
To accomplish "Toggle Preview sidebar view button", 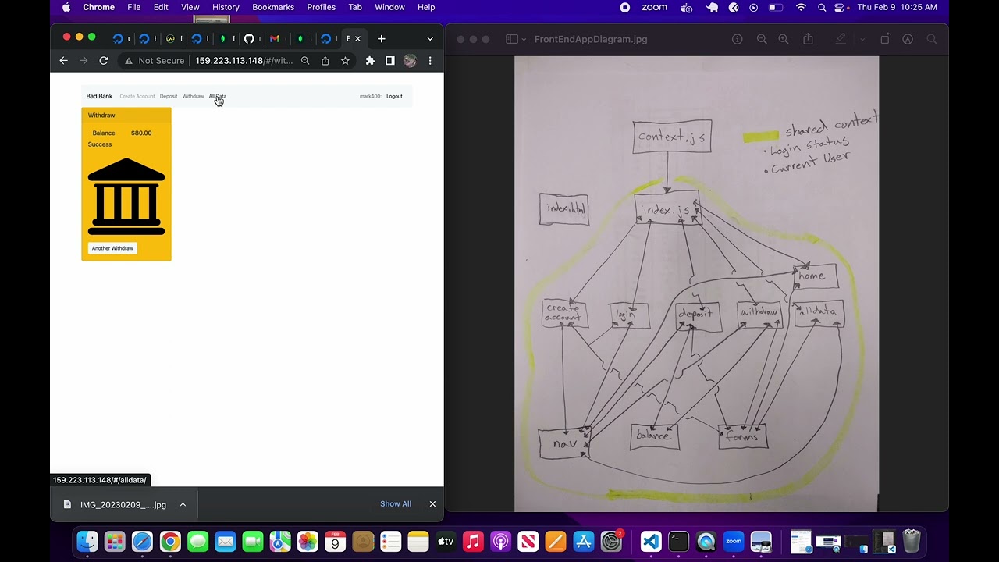I will click(512, 39).
